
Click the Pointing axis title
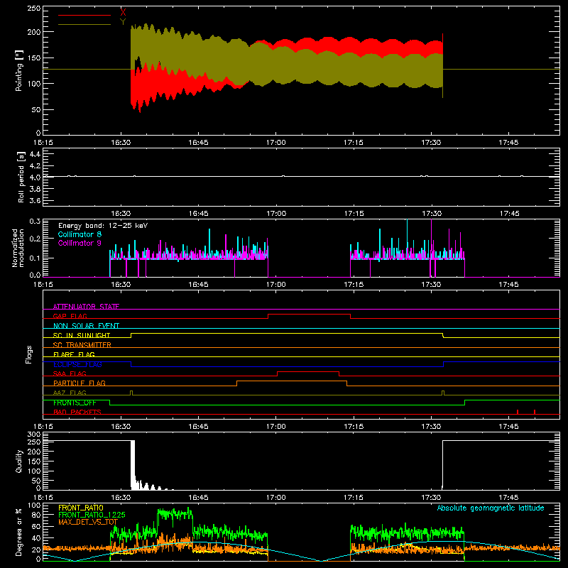(x=19, y=71)
